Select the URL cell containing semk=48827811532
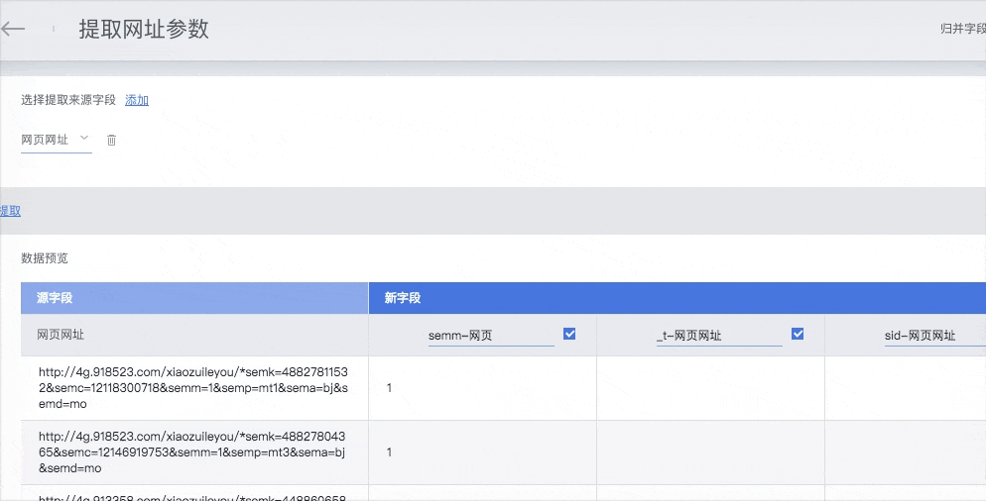This screenshot has width=986, height=501. pyautogui.click(x=194, y=388)
